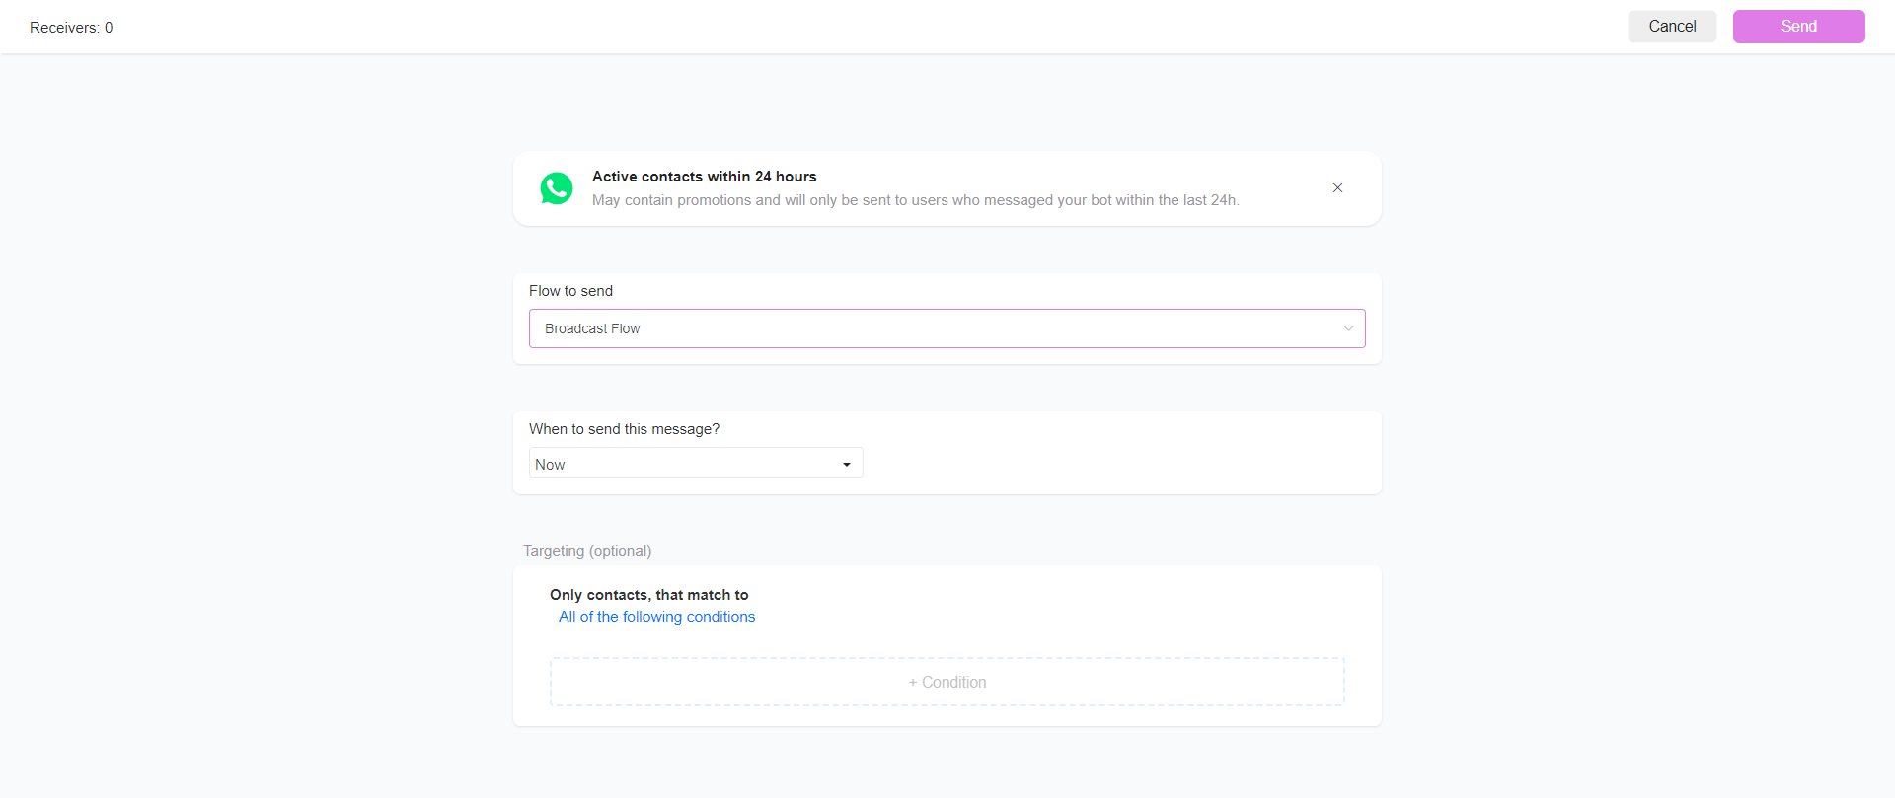Click the Cancel button

tap(1672, 27)
